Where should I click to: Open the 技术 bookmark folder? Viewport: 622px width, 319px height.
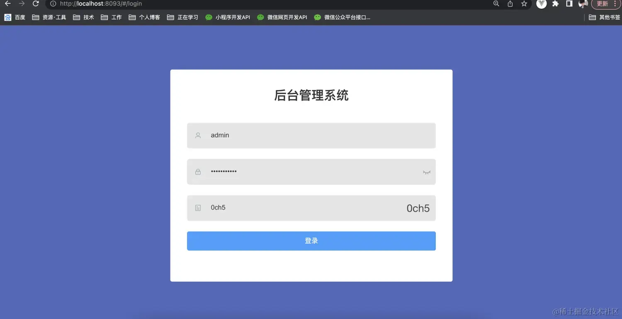(83, 17)
